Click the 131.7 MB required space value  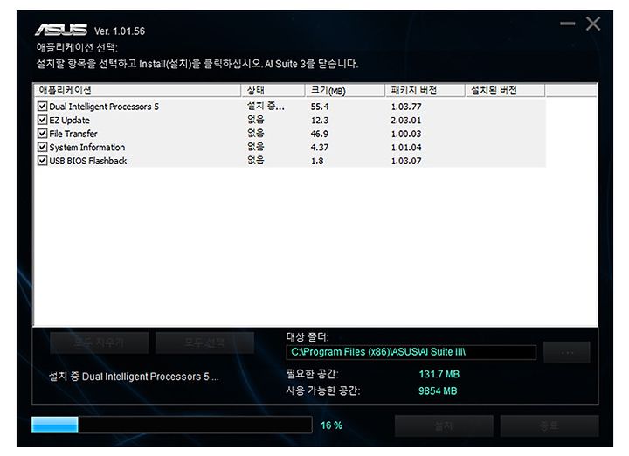439,374
